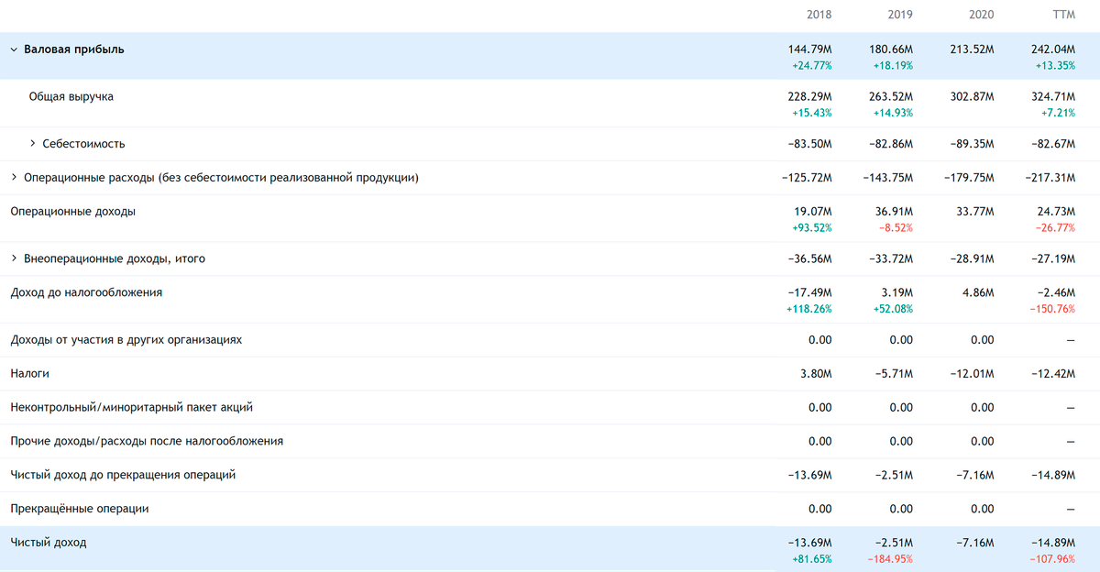Viewport: 1100px width, 572px height.
Task: Click the −179.75M operating expenses value
Action: (x=969, y=178)
